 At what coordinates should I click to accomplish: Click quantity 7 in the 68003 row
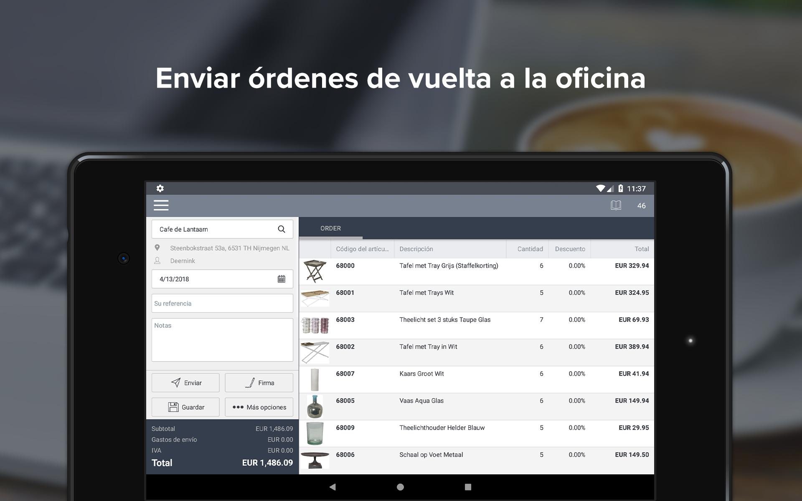tap(541, 320)
